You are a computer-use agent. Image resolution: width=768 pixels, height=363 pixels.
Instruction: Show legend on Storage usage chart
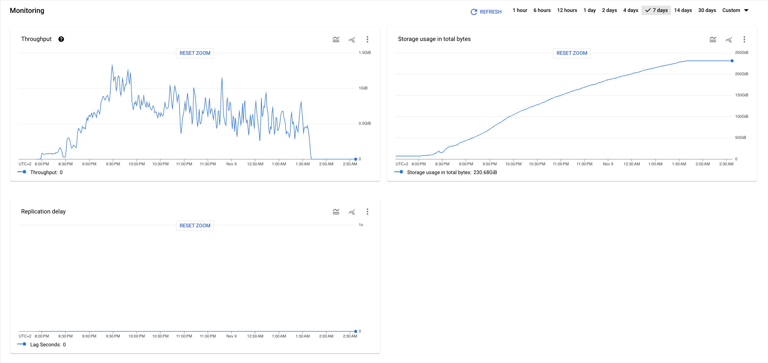[713, 39]
